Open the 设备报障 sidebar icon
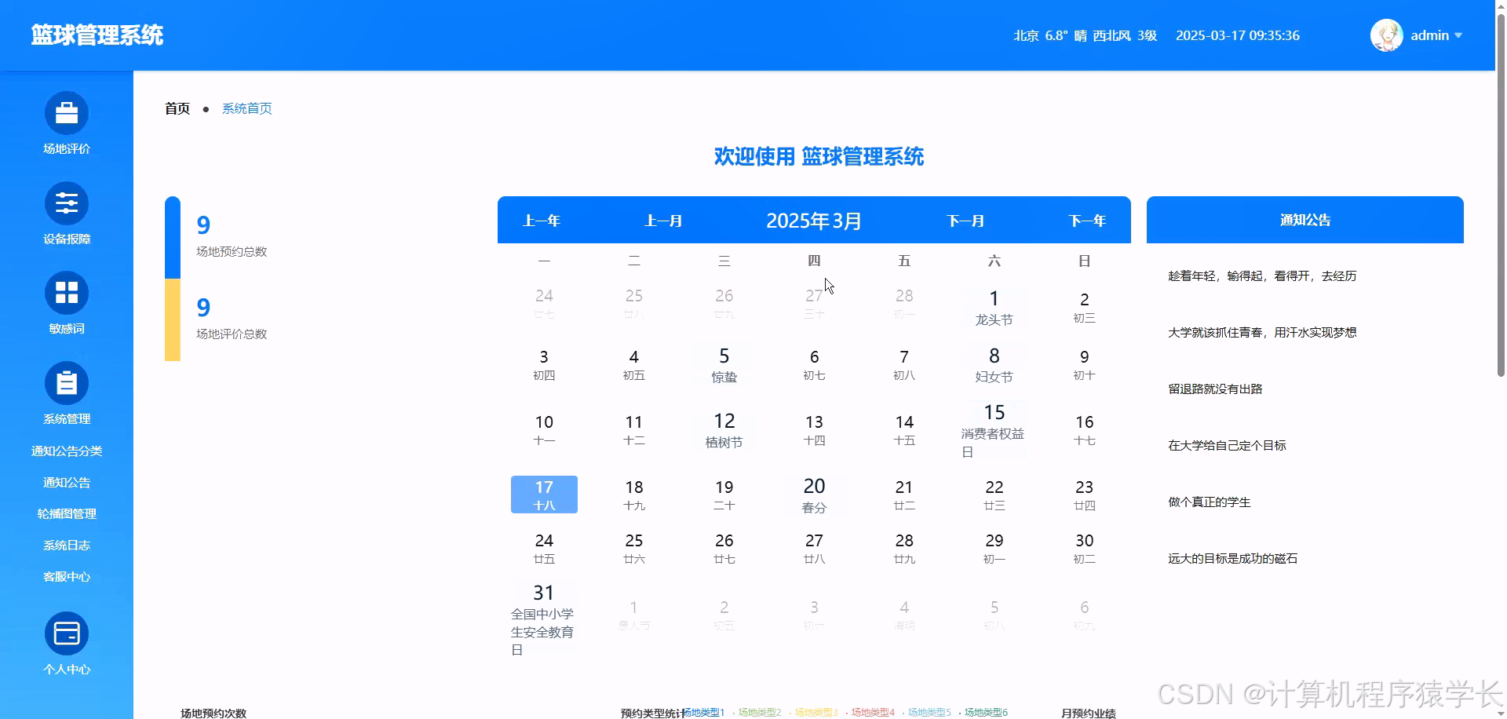 click(x=67, y=203)
